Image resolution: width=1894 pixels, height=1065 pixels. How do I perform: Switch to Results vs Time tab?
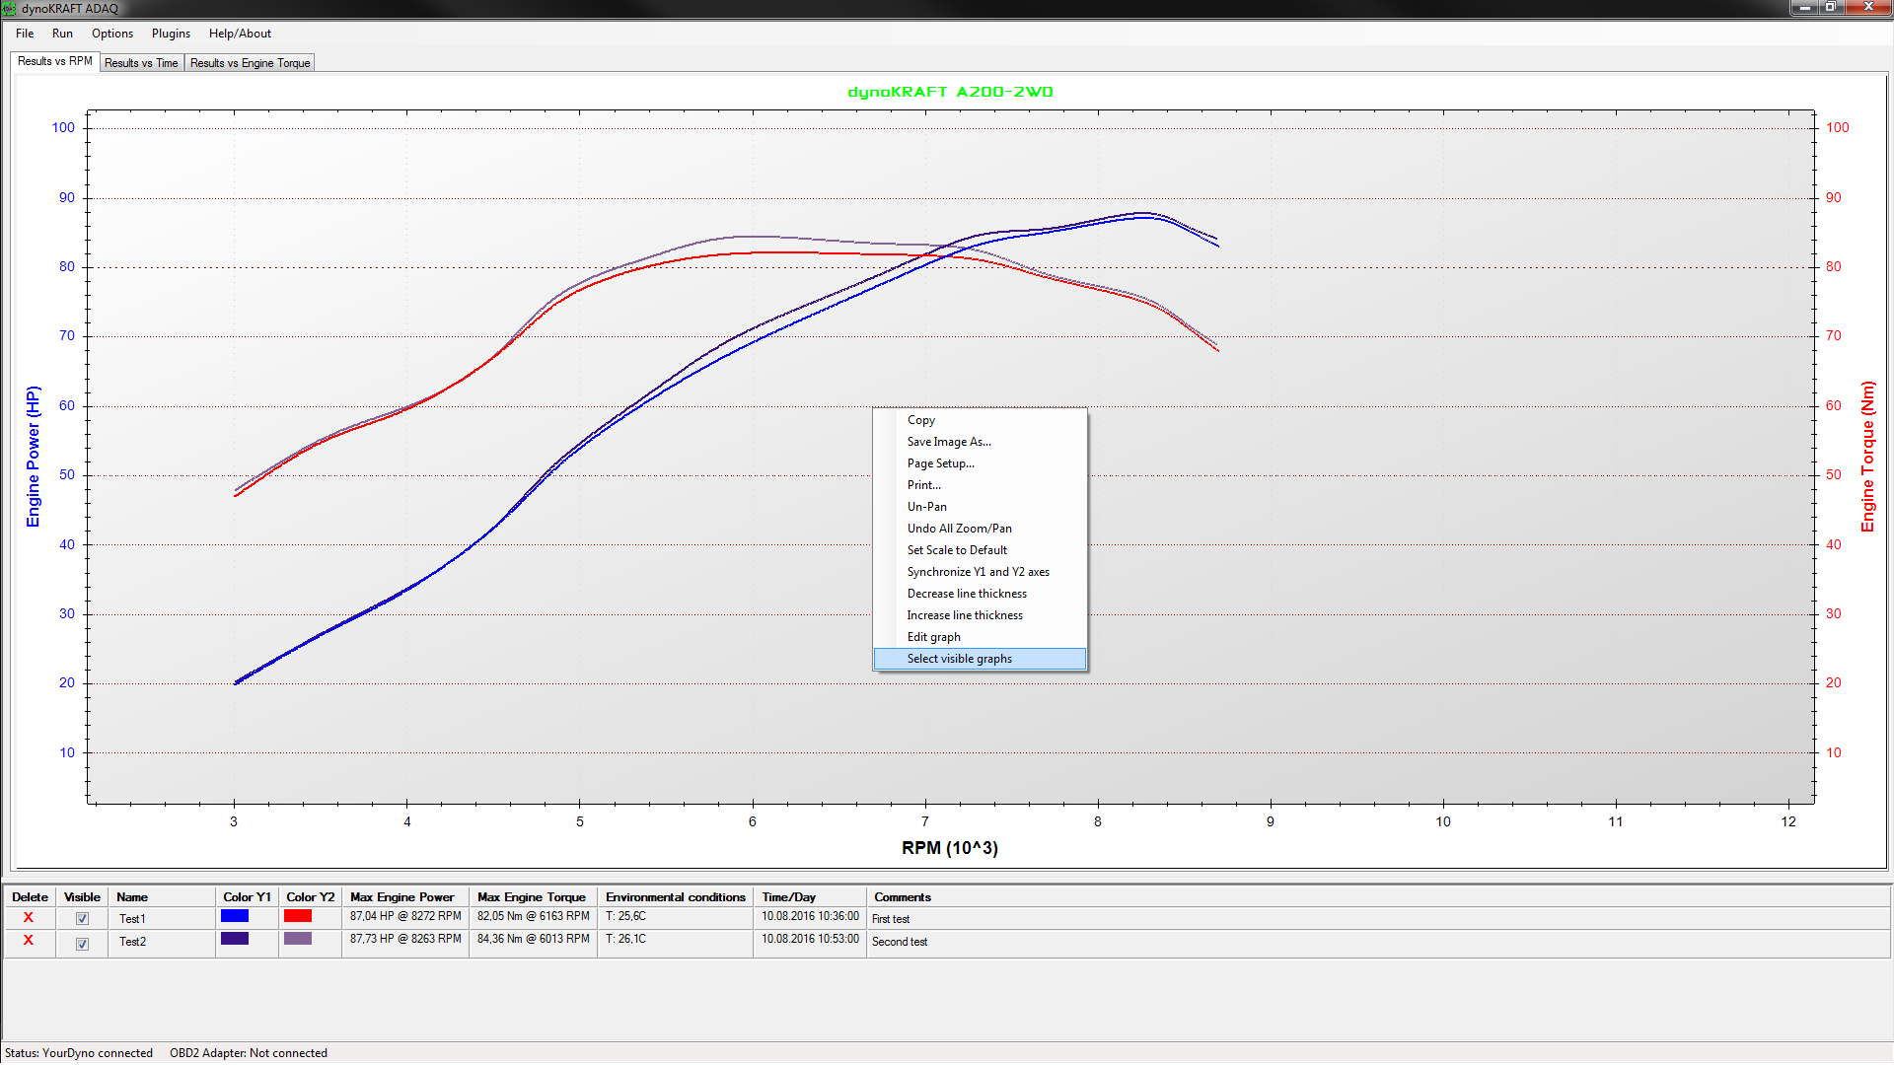click(141, 63)
